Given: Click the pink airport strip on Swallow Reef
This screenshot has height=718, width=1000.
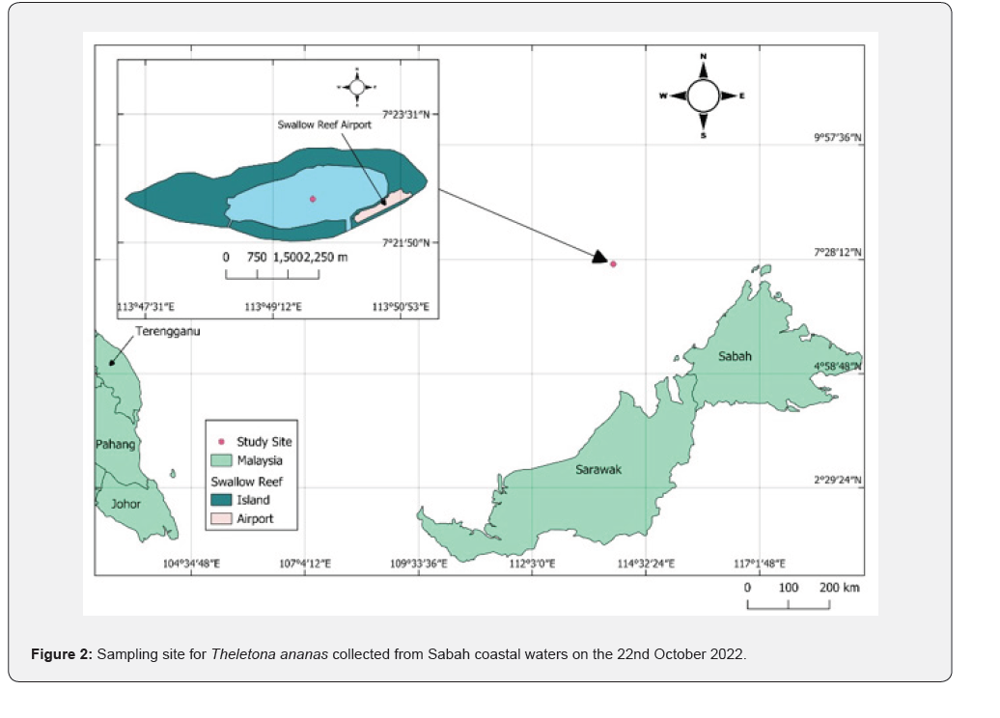Looking at the screenshot, I should [382, 205].
